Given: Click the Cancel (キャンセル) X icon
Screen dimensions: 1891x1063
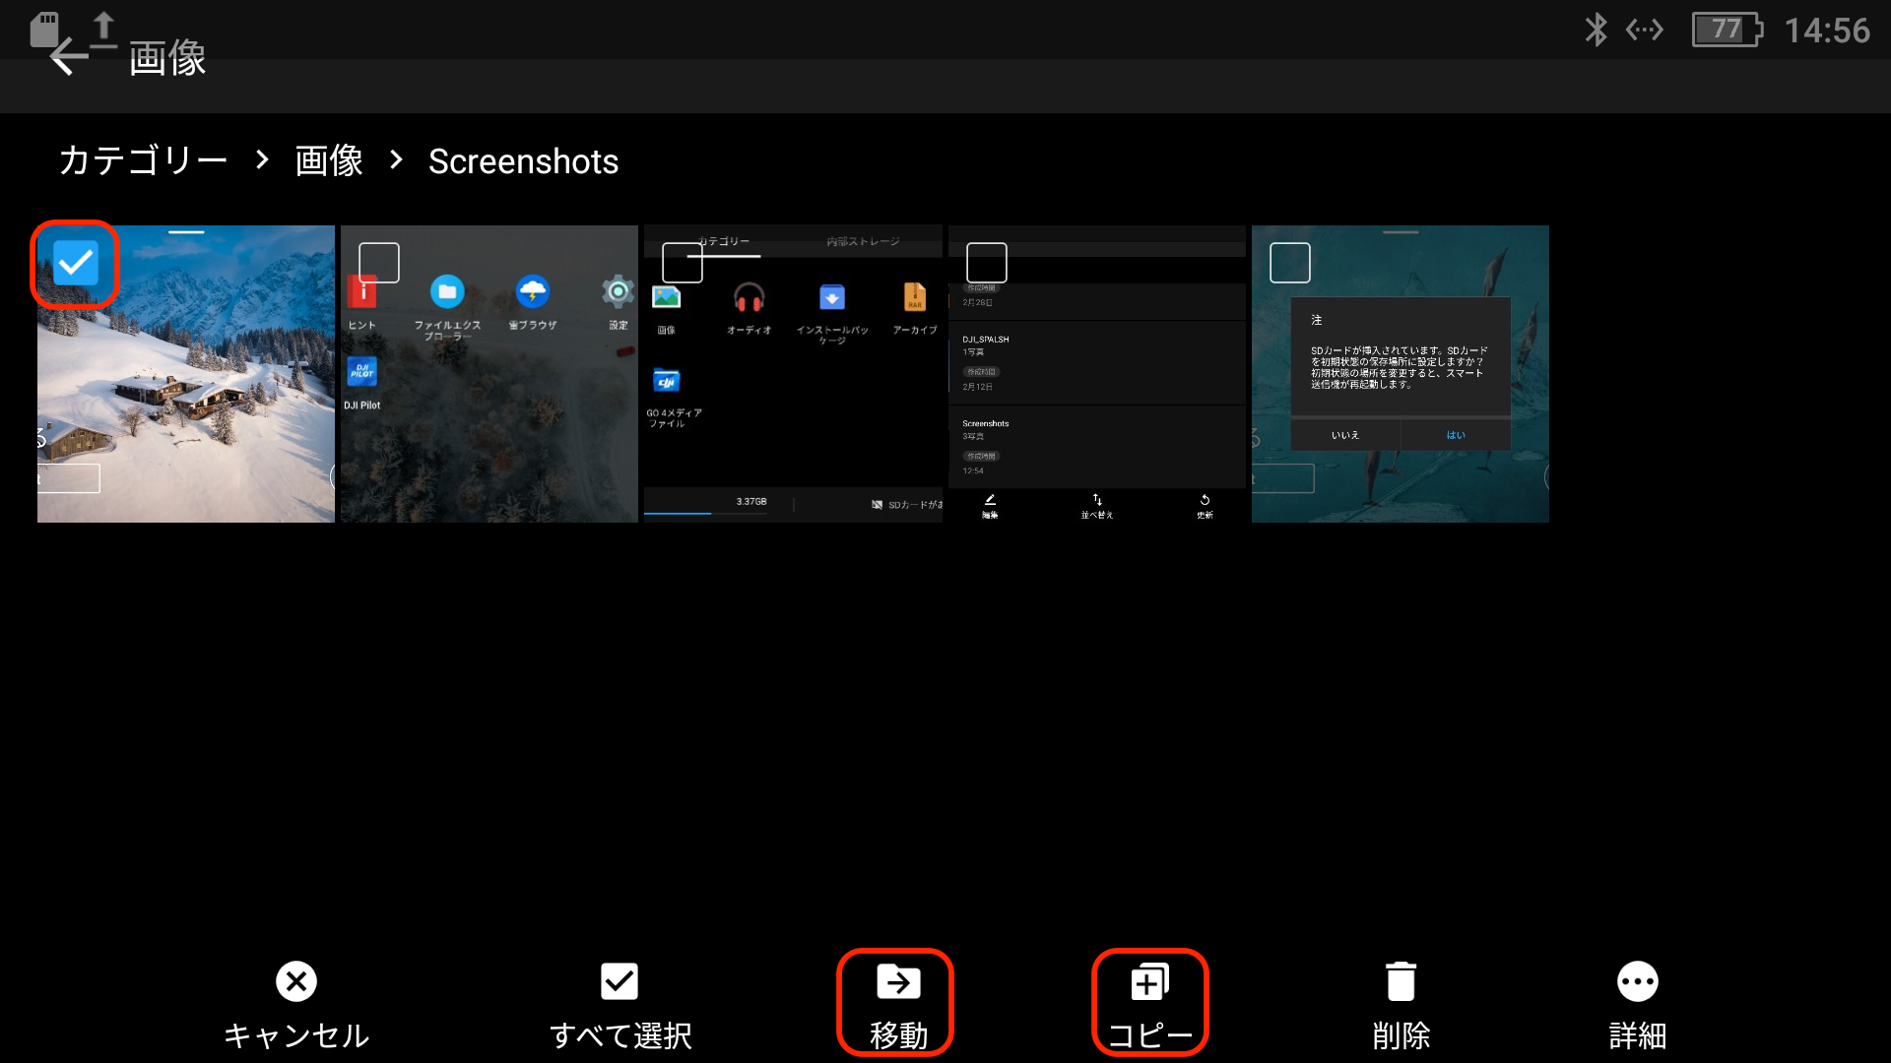Looking at the screenshot, I should click(x=295, y=981).
